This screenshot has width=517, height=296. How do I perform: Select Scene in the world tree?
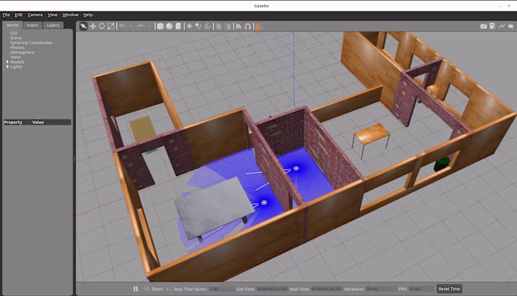click(x=16, y=38)
